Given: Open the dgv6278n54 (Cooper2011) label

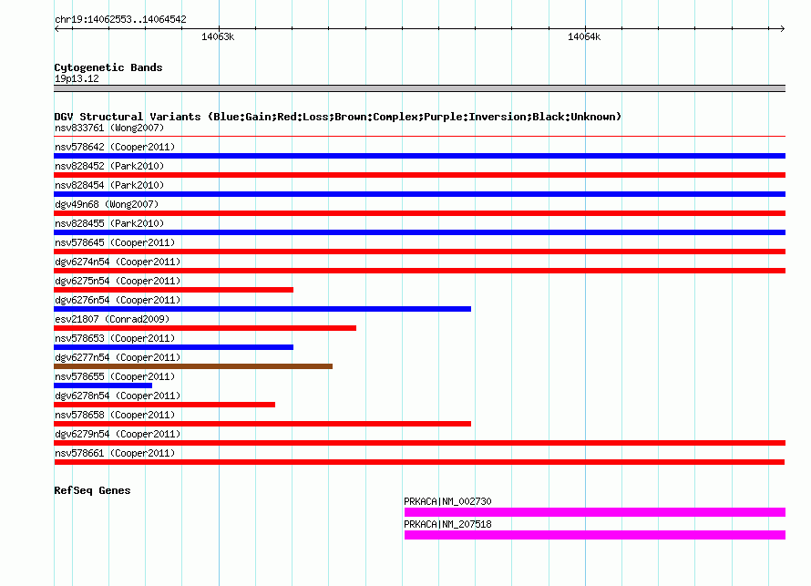Looking at the screenshot, I should (118, 396).
